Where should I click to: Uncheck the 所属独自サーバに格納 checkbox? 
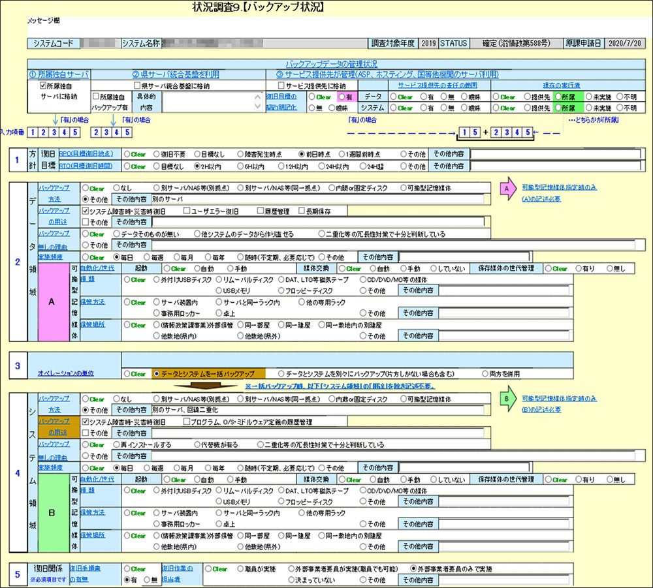[x=42, y=85]
